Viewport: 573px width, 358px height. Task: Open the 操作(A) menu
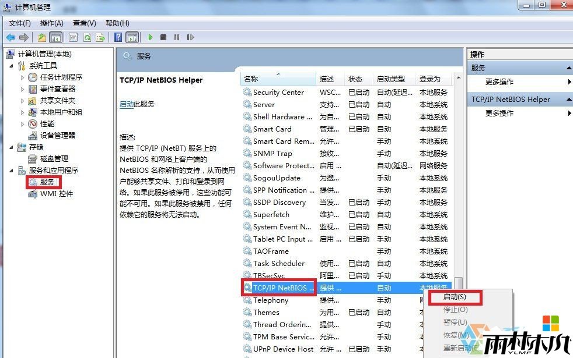pos(51,23)
